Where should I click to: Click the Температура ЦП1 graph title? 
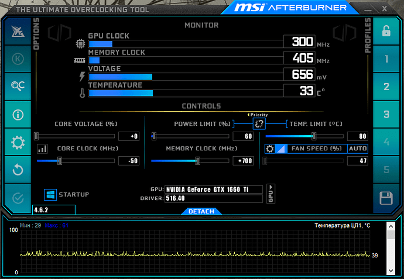[342, 225]
